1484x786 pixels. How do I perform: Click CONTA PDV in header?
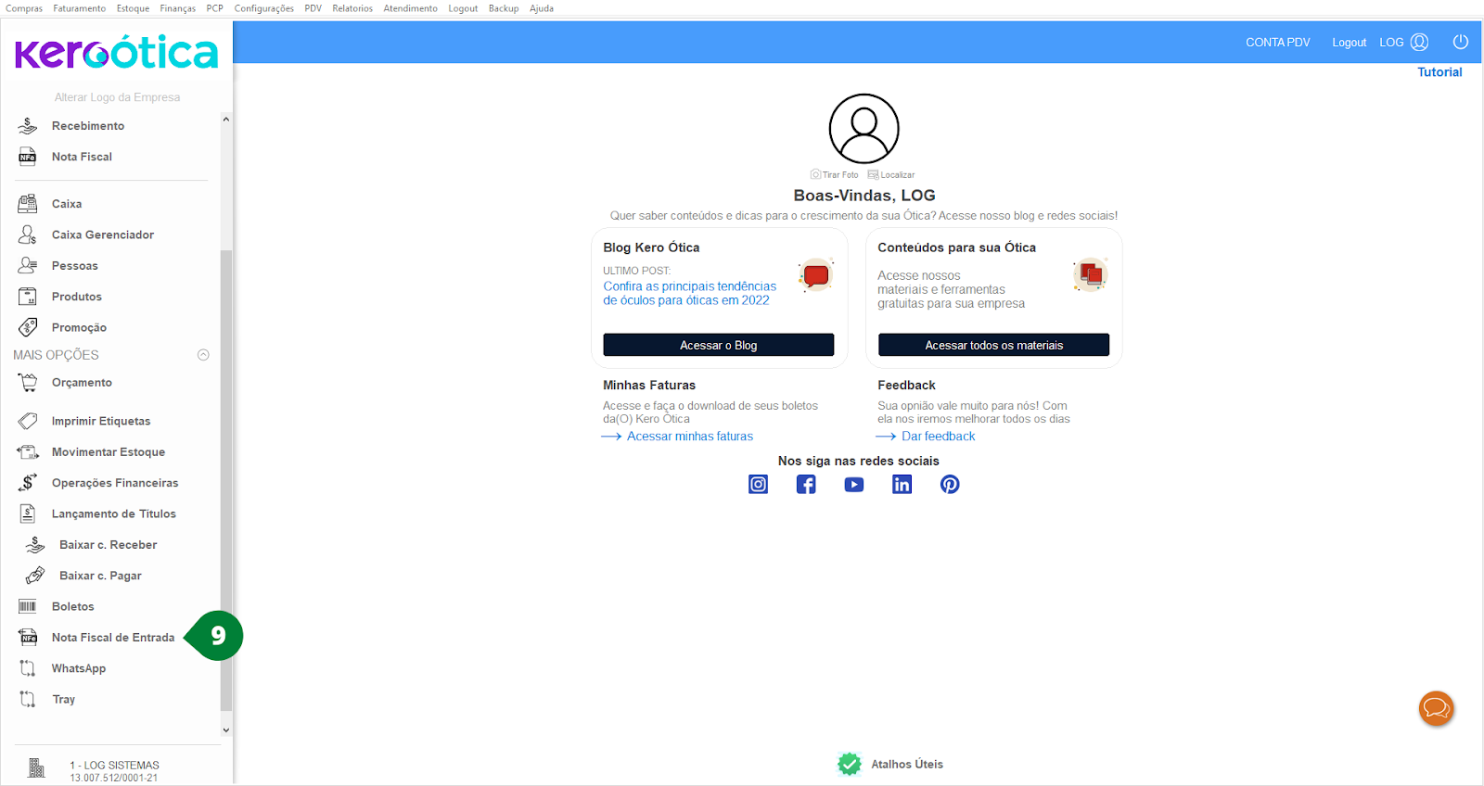(1278, 43)
